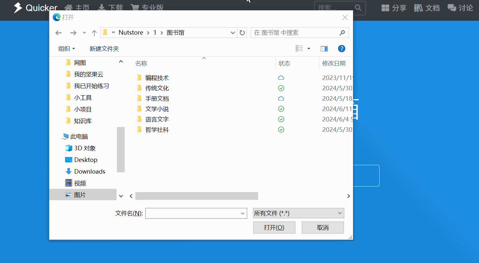The width and height of the screenshot is (479, 263).
Task: Open the file type dropdown showing 所有文件 (*.*)
Action: (x=298, y=213)
